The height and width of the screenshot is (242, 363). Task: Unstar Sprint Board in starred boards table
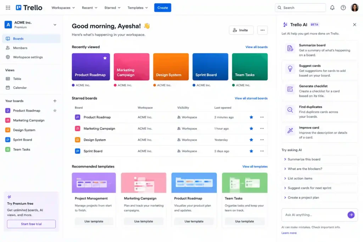point(251,151)
